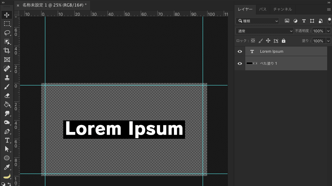332x186 pixels.
Task: Select the Ellipse shape tool
Action: click(x=7, y=158)
